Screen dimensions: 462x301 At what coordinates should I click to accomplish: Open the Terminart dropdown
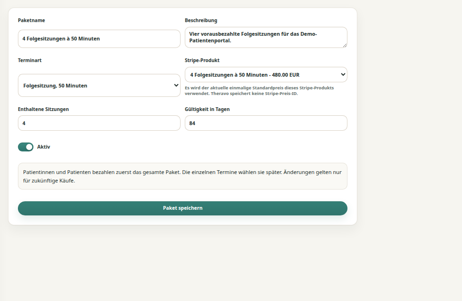point(99,85)
